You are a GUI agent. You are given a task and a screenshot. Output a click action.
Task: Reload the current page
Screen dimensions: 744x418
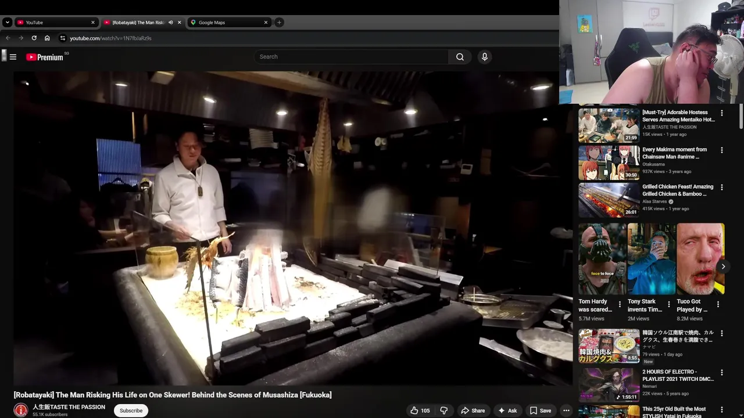click(34, 38)
